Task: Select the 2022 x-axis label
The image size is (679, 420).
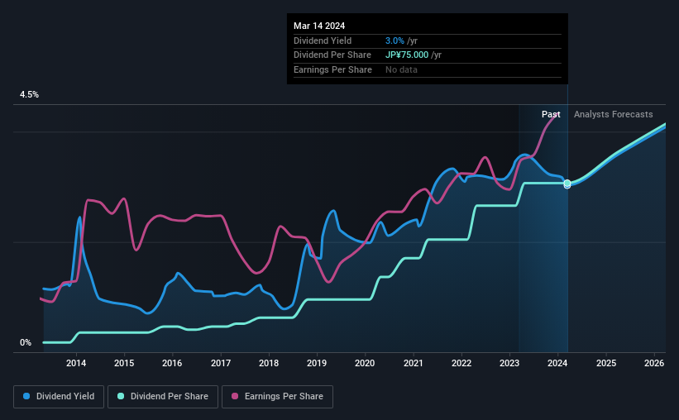Action: [461, 363]
